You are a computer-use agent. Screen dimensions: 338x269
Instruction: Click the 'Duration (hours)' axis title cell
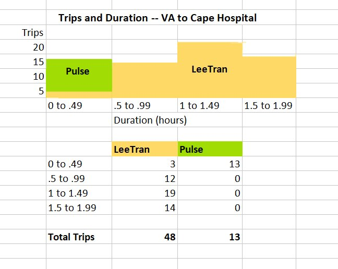(x=150, y=120)
